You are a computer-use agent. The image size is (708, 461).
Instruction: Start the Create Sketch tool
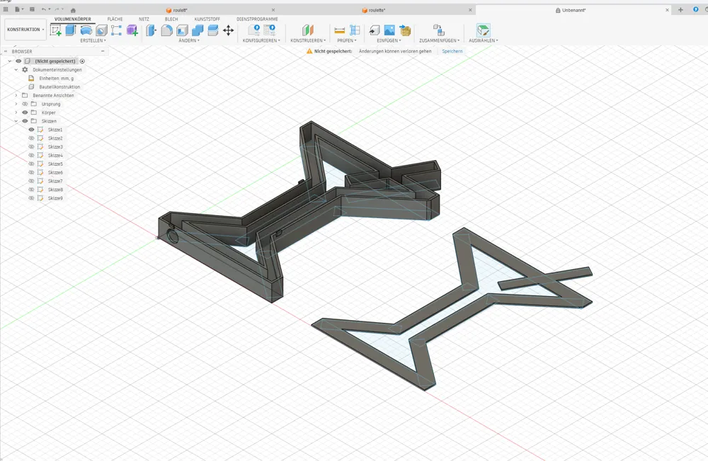point(56,30)
